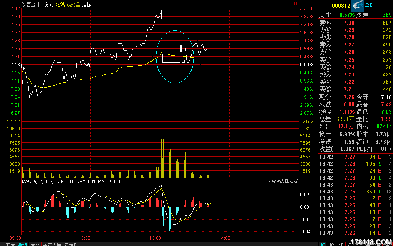This screenshot has height=246, width=393.
Task: Click the 笔 tab below the trade list
Action: click(323, 244)
